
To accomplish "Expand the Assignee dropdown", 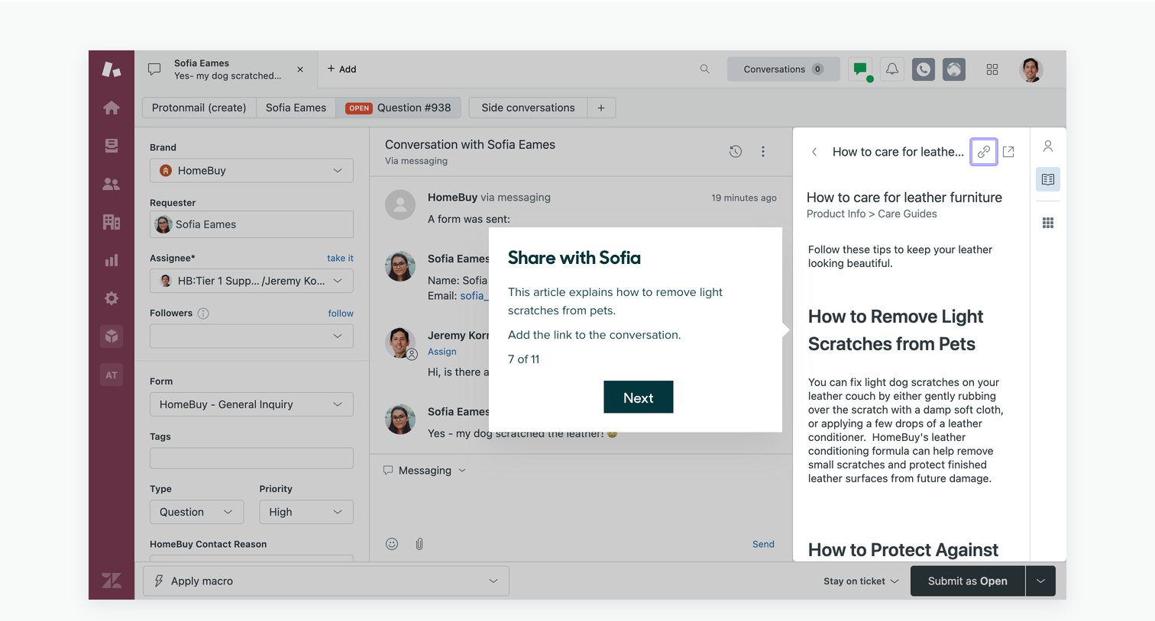I will pos(251,281).
